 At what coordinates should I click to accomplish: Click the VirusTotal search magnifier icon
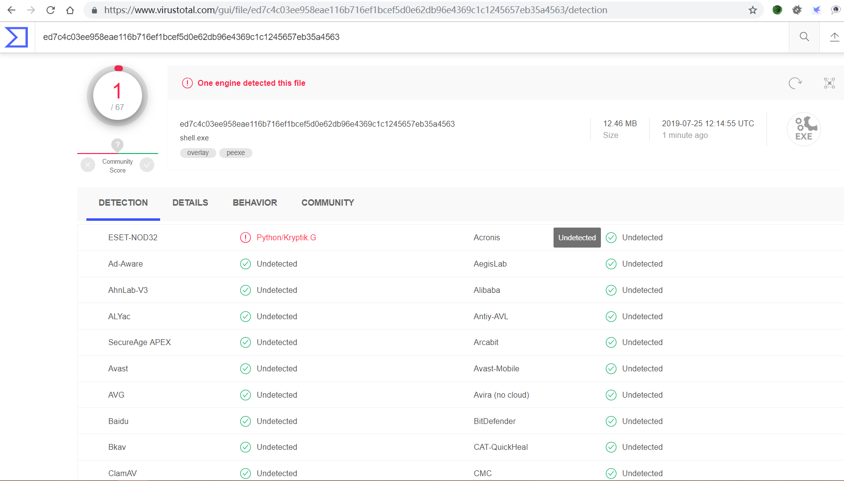(x=804, y=37)
